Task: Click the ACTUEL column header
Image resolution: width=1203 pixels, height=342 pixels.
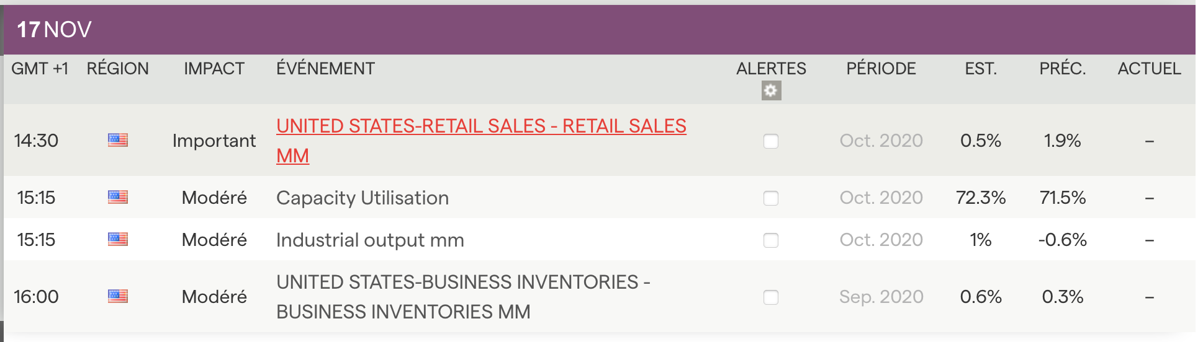Action: (1149, 69)
